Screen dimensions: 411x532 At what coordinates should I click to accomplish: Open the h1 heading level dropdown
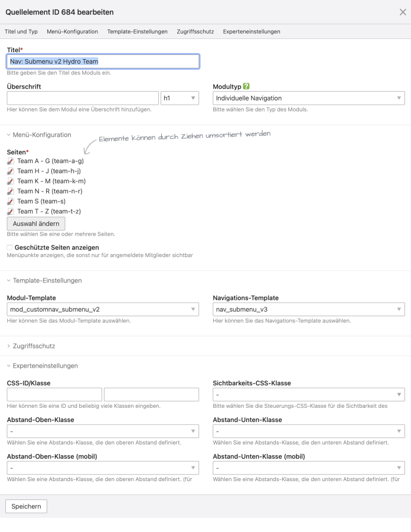pyautogui.click(x=180, y=98)
